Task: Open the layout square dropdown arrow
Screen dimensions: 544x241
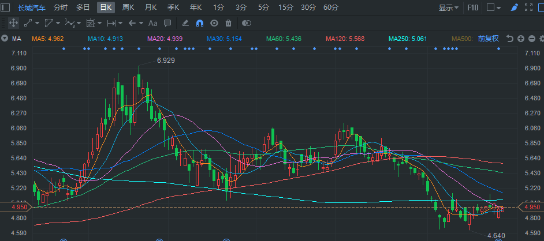Action: (498, 7)
